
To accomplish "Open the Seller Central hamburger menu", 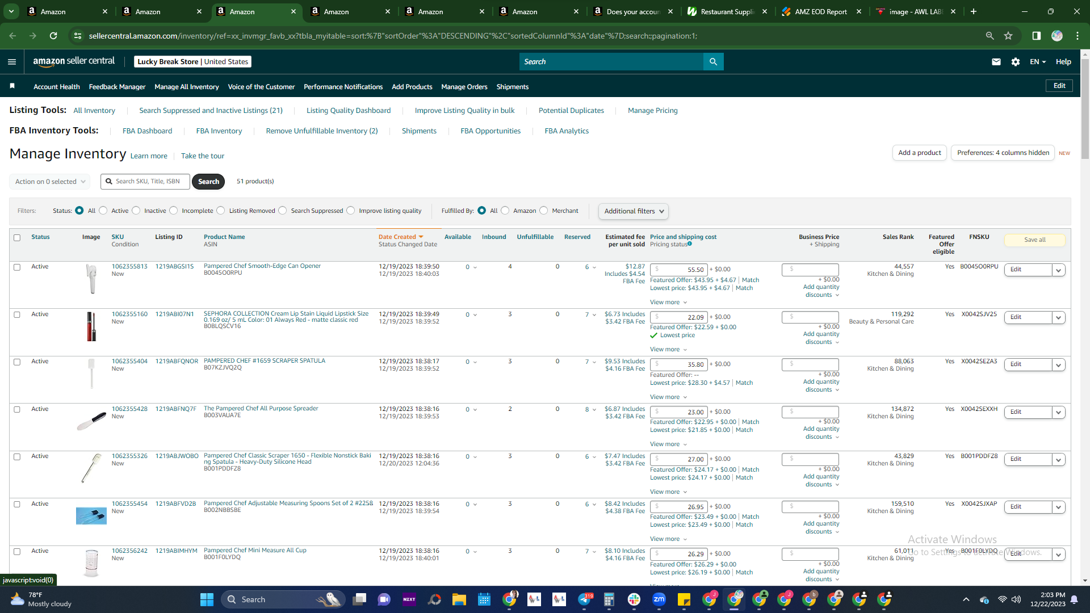I will coord(12,62).
